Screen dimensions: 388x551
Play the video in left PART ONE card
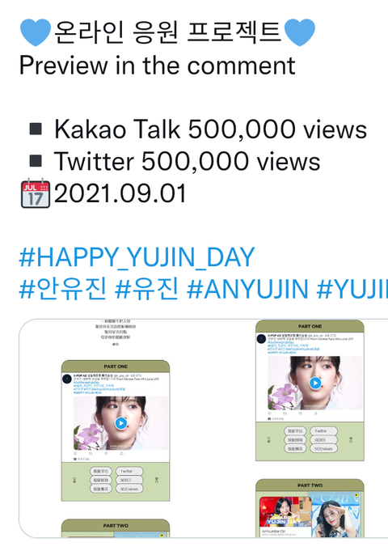[121, 423]
